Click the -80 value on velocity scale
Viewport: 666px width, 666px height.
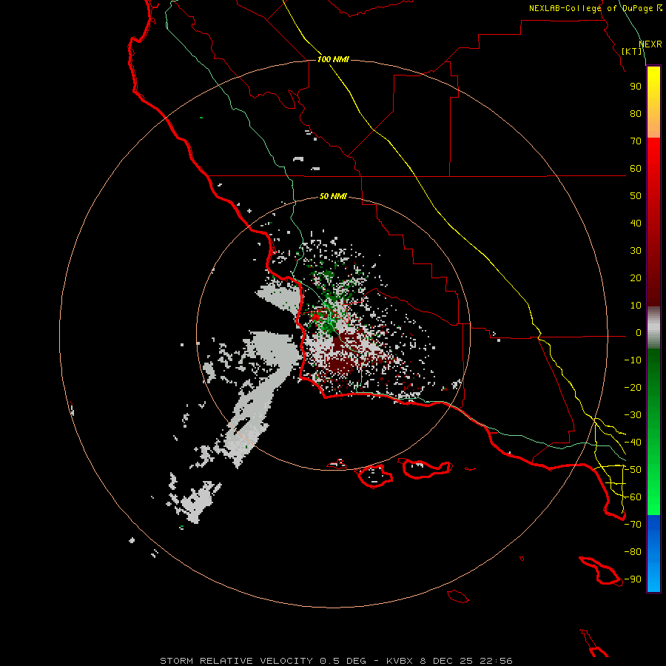(633, 552)
